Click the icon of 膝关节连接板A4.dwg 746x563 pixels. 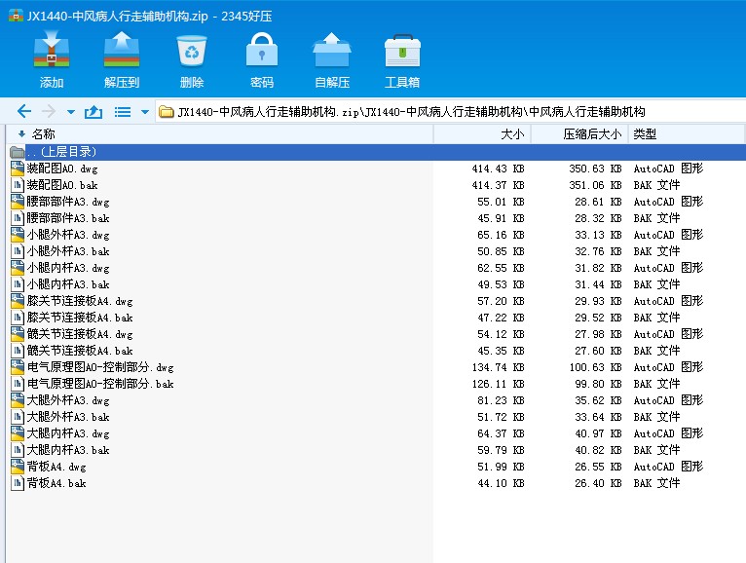[18, 301]
